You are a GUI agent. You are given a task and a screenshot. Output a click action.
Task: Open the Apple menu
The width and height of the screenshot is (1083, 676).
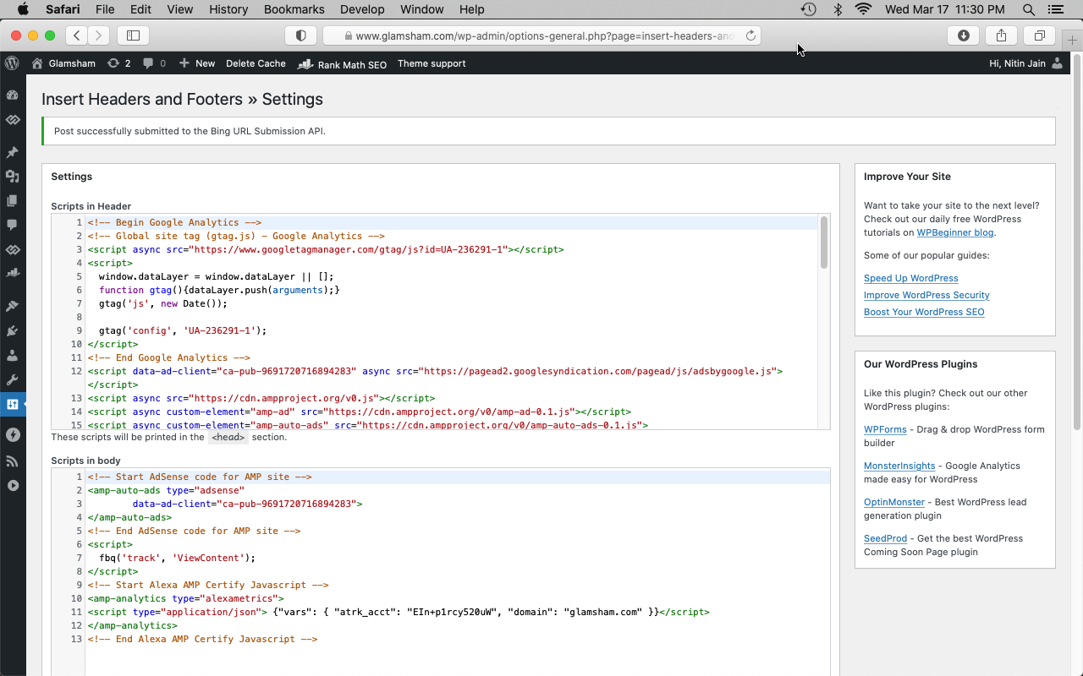tap(23, 9)
